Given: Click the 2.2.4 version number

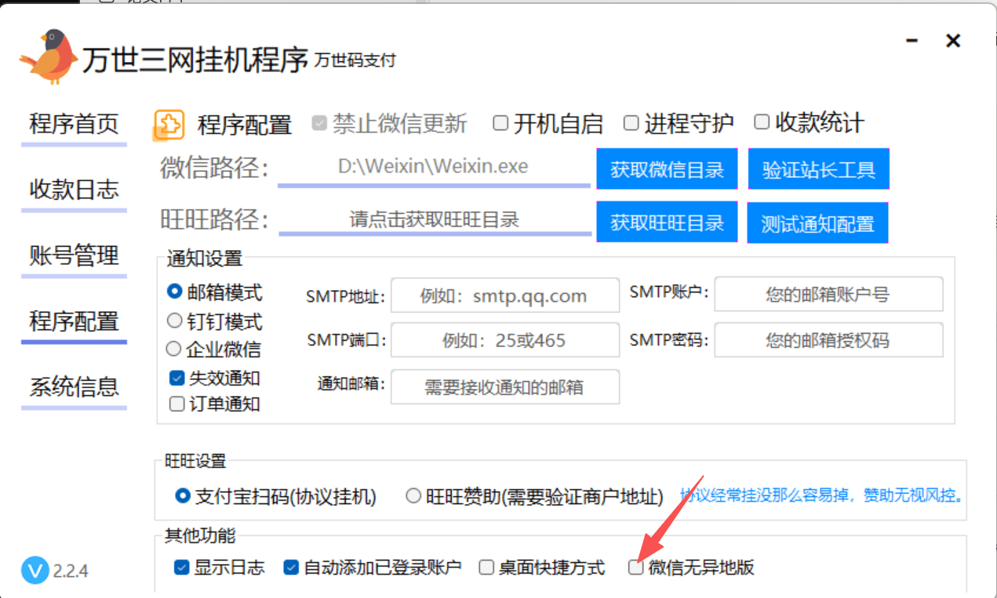Looking at the screenshot, I should (x=71, y=571).
